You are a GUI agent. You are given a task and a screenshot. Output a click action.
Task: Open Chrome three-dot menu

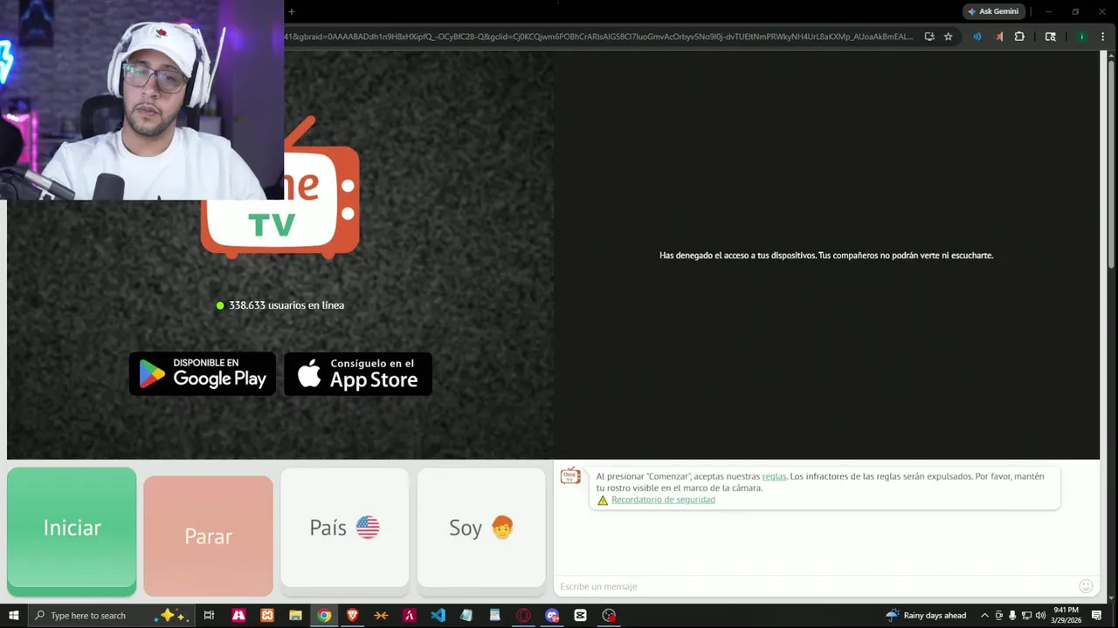(x=1104, y=37)
